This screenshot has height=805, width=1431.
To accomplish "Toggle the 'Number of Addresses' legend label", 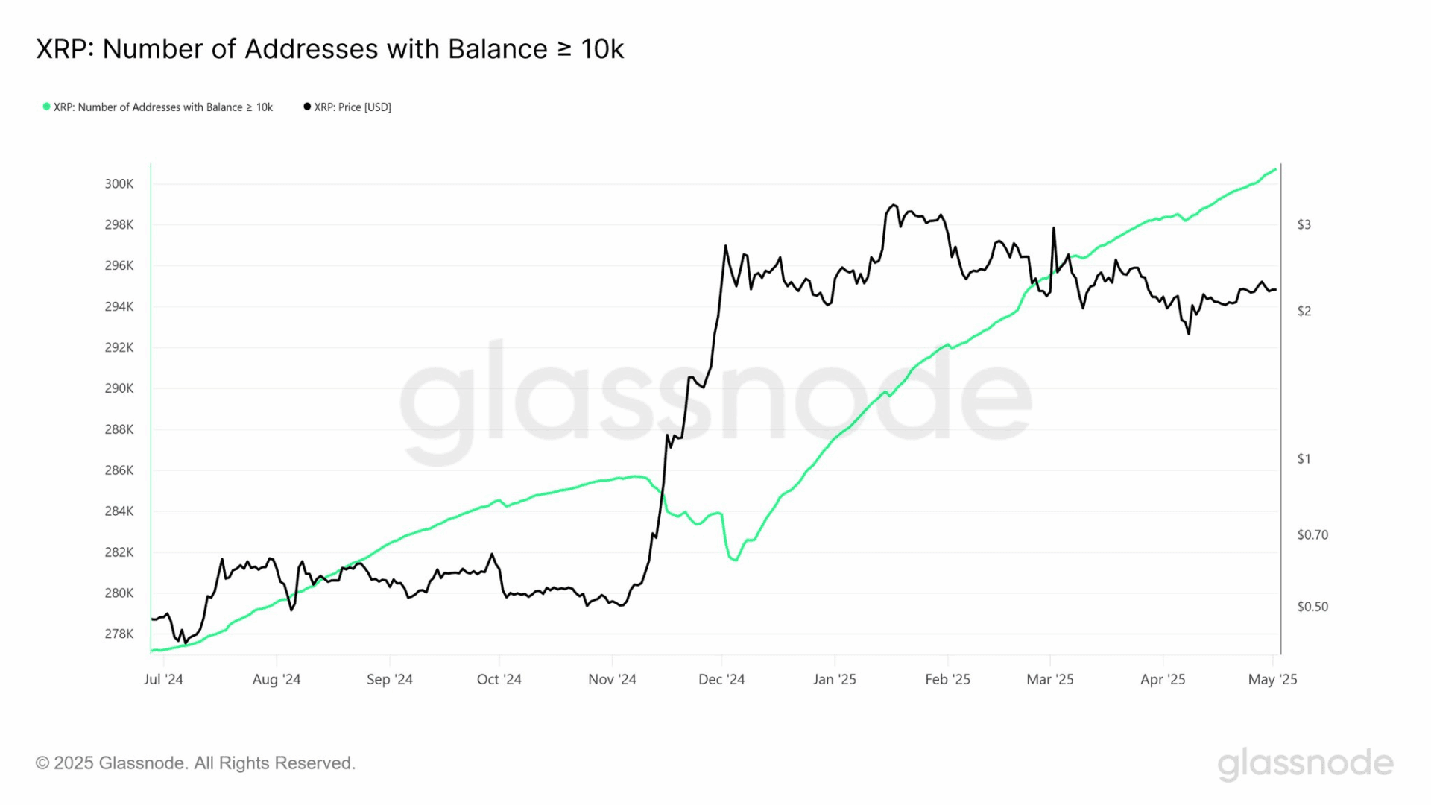I will pos(163,107).
